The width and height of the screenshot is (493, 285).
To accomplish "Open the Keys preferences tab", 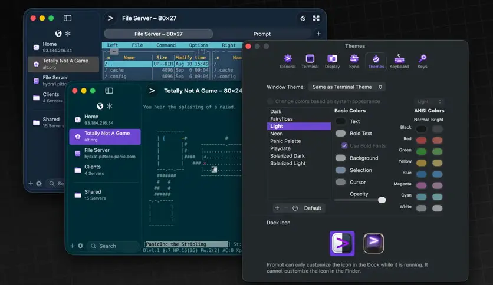I will (x=422, y=61).
